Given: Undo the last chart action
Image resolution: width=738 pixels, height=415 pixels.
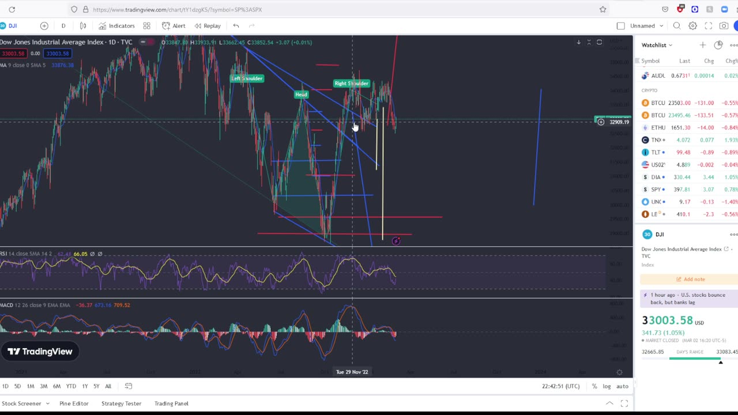Looking at the screenshot, I should (x=236, y=26).
